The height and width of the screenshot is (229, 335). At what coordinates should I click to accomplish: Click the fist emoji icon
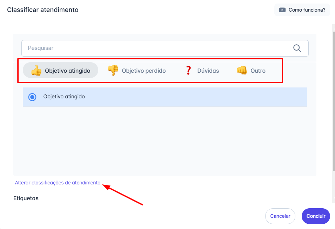[242, 71]
